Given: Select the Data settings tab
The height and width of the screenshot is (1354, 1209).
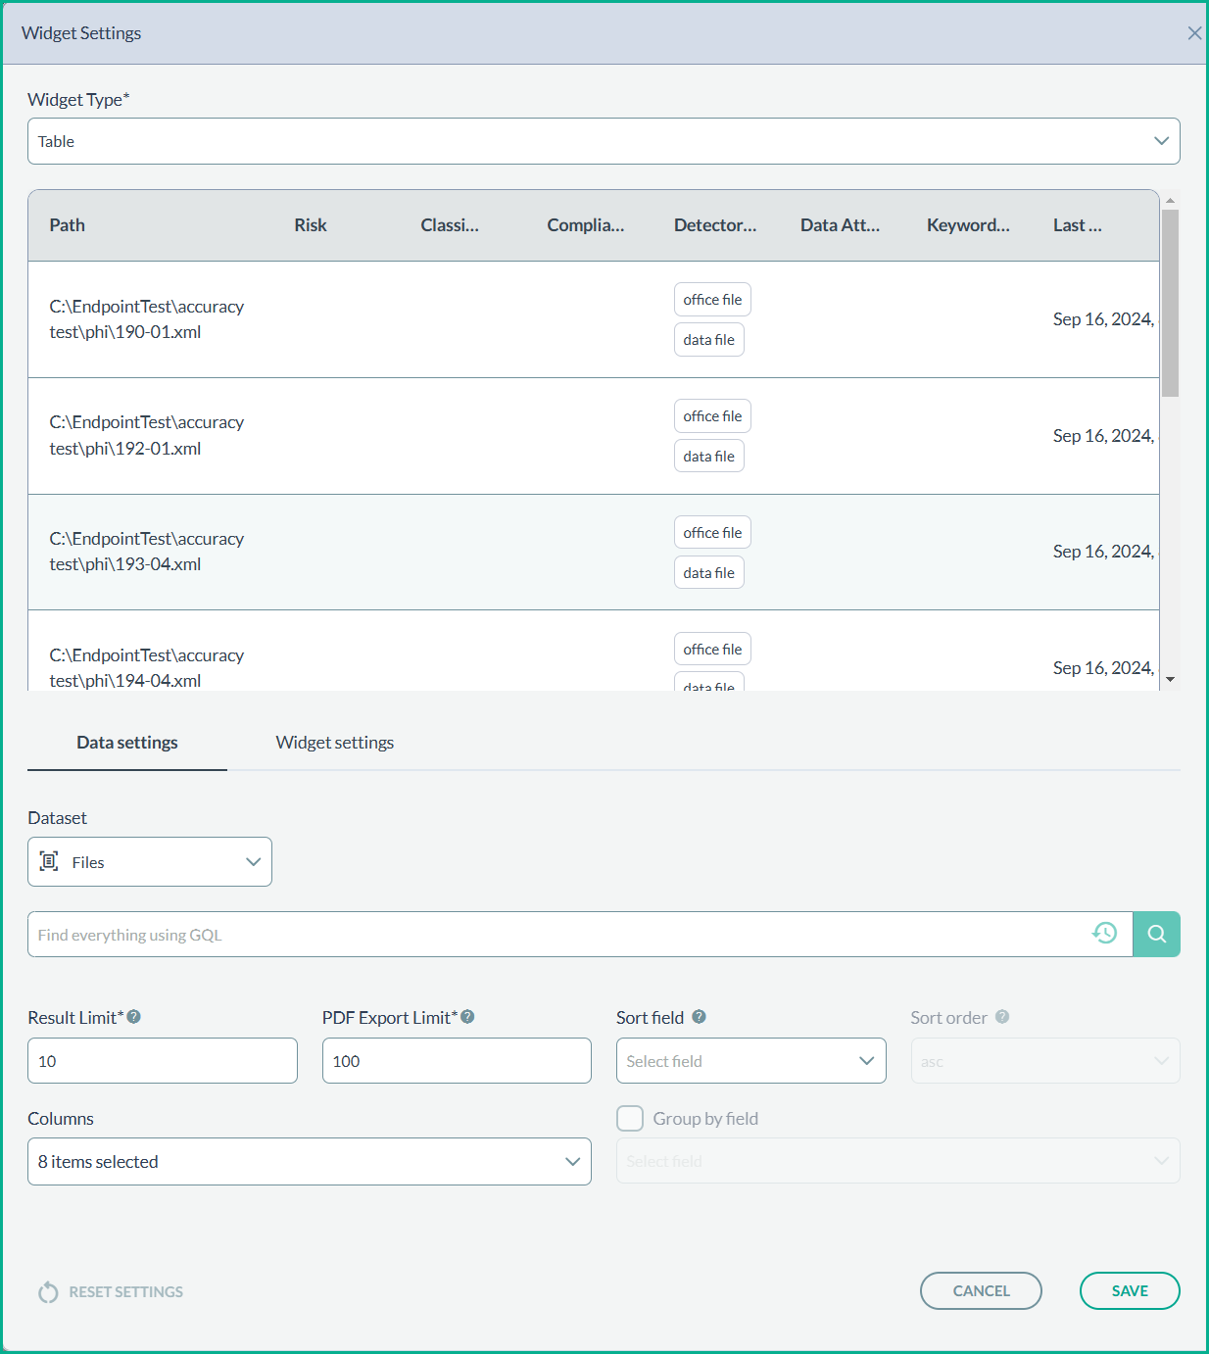Looking at the screenshot, I should point(127,743).
